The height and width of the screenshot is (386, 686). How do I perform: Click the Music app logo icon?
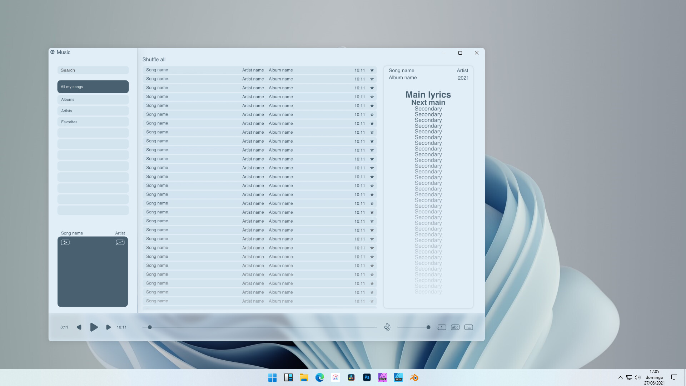tap(53, 52)
